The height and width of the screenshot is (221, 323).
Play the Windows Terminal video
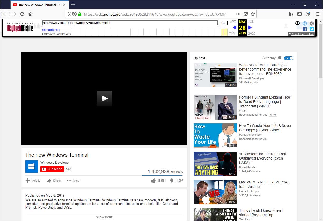104,99
